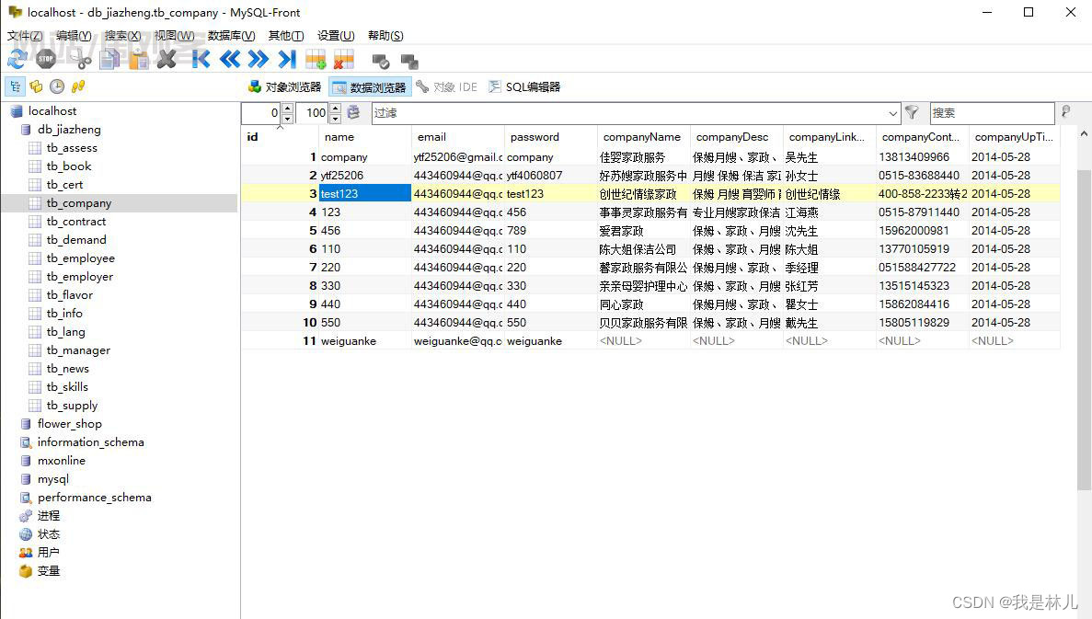Toggle the filter funnel next to the filter box
Image resolution: width=1092 pixels, height=619 pixels.
click(x=912, y=112)
